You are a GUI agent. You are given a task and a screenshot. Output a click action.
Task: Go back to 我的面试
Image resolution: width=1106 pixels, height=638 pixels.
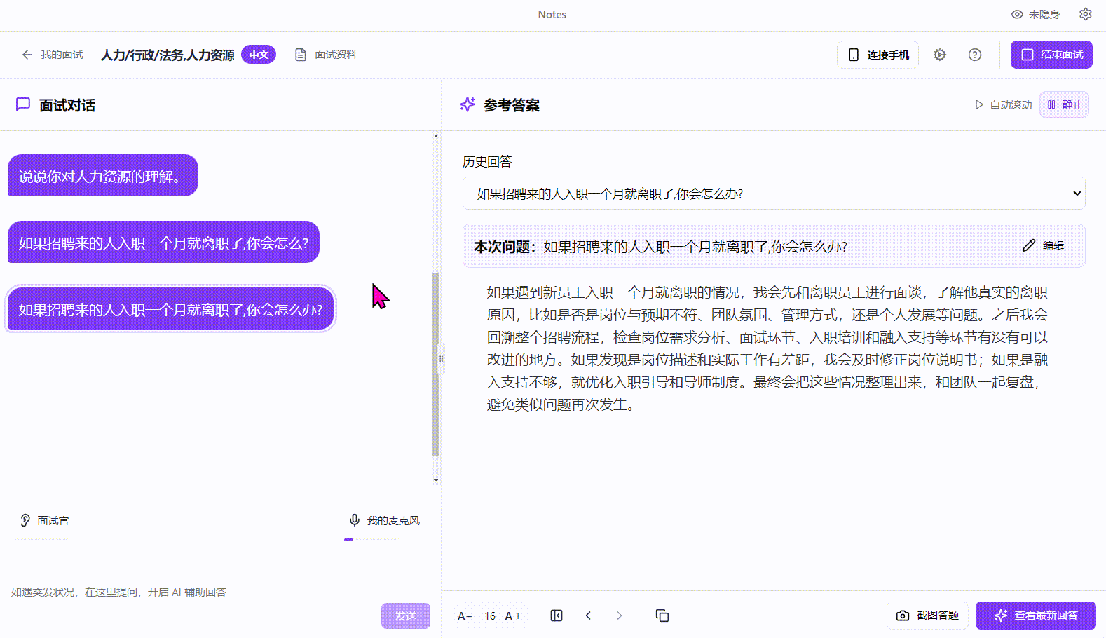[x=53, y=55]
